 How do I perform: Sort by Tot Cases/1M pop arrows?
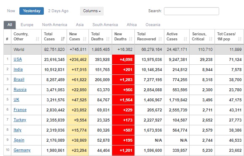point(240,39)
